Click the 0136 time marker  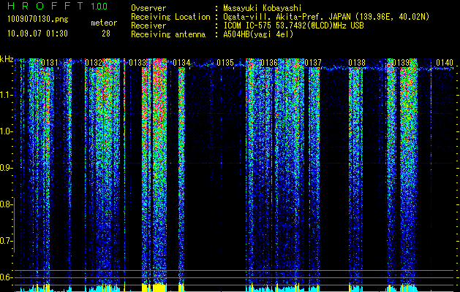[269, 63]
